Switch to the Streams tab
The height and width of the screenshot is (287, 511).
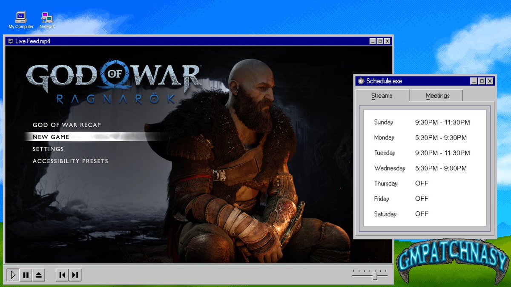tap(382, 96)
